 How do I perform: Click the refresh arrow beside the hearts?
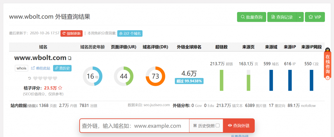[x=30, y=78]
